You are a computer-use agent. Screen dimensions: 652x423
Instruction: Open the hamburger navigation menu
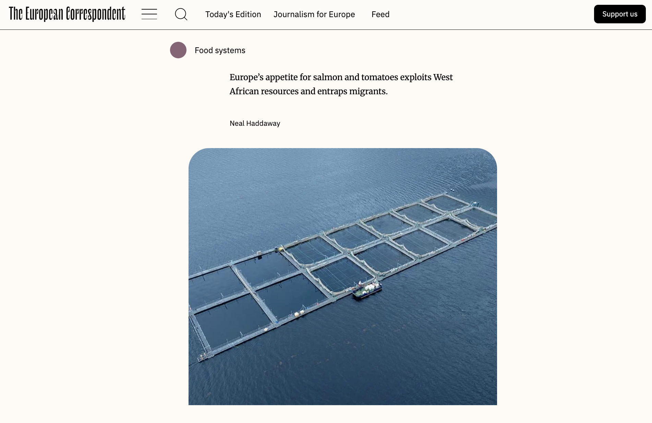149,14
